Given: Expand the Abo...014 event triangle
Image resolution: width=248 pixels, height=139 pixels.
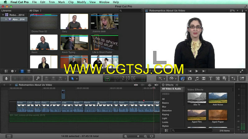Looking at the screenshot, I should [6, 19].
